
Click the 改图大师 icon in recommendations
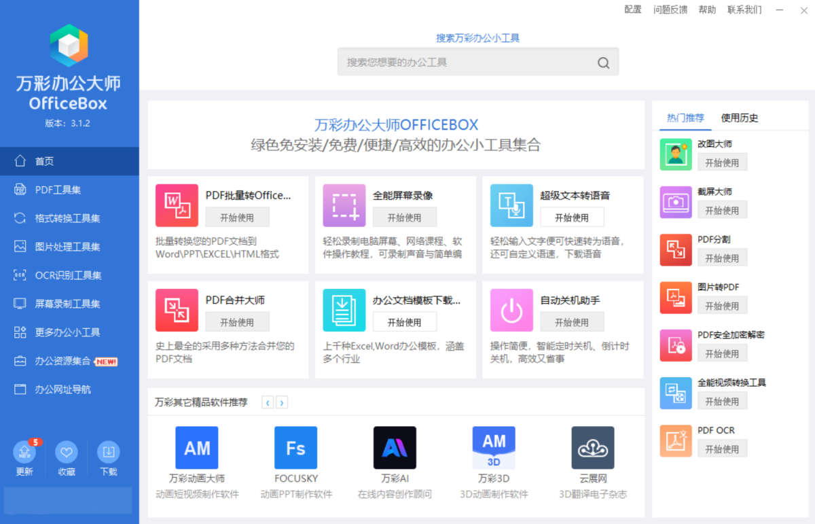(x=675, y=155)
